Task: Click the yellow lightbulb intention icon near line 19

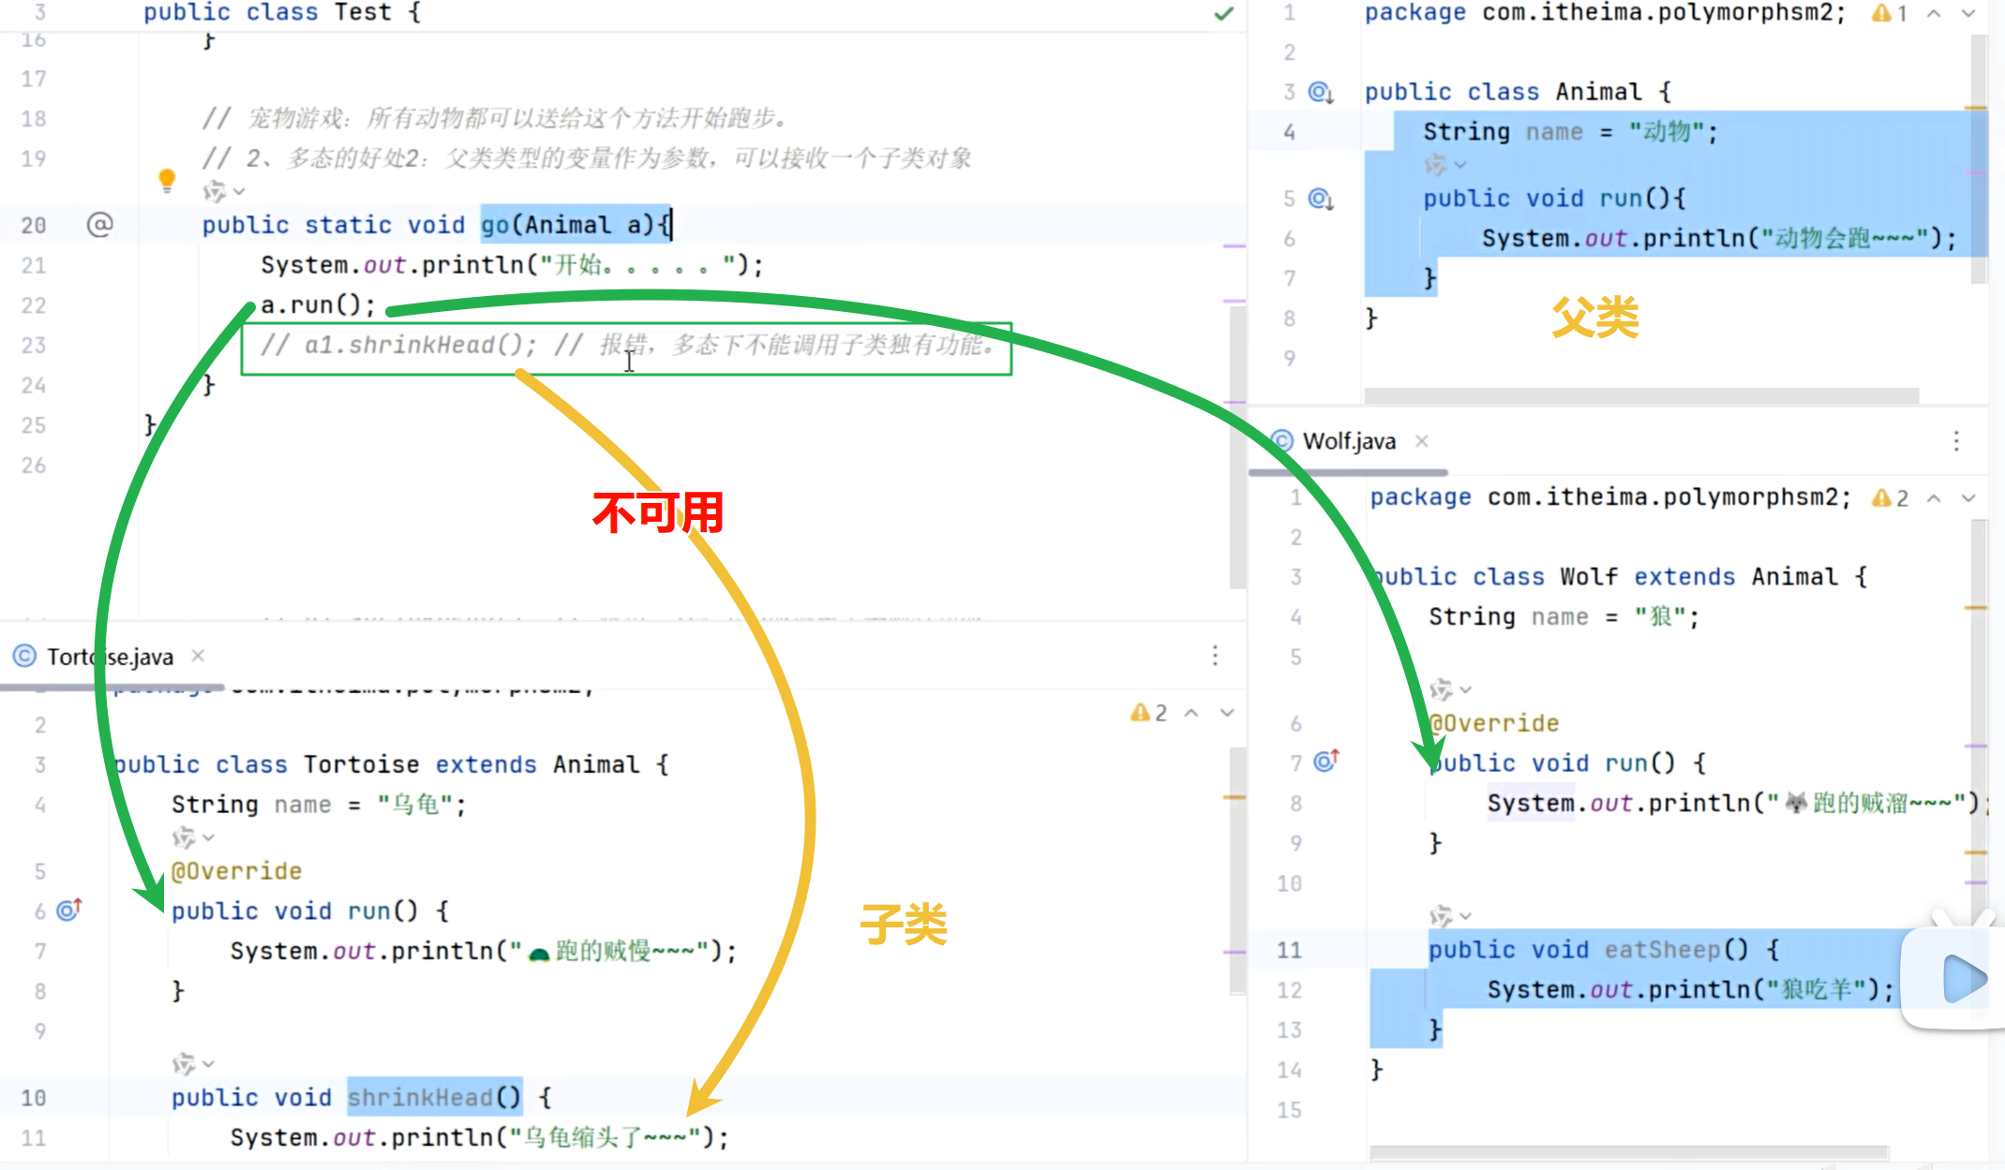Action: 167,182
